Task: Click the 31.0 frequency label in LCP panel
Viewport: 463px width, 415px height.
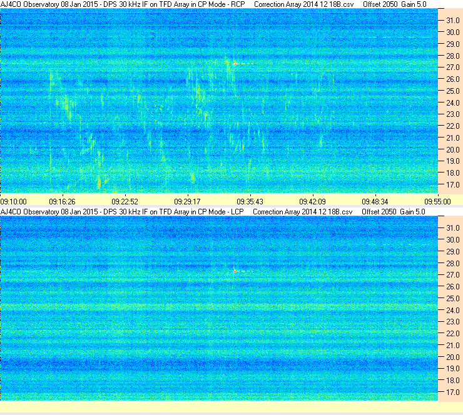Action: coord(452,227)
